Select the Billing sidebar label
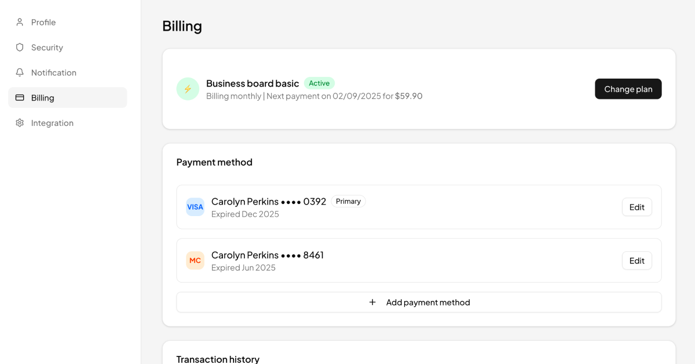Screen dimensions: 695x364 click(43, 98)
